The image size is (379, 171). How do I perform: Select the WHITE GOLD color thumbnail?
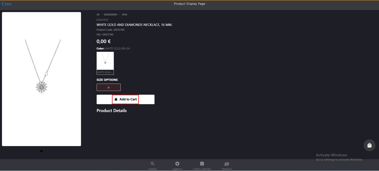pos(105,63)
